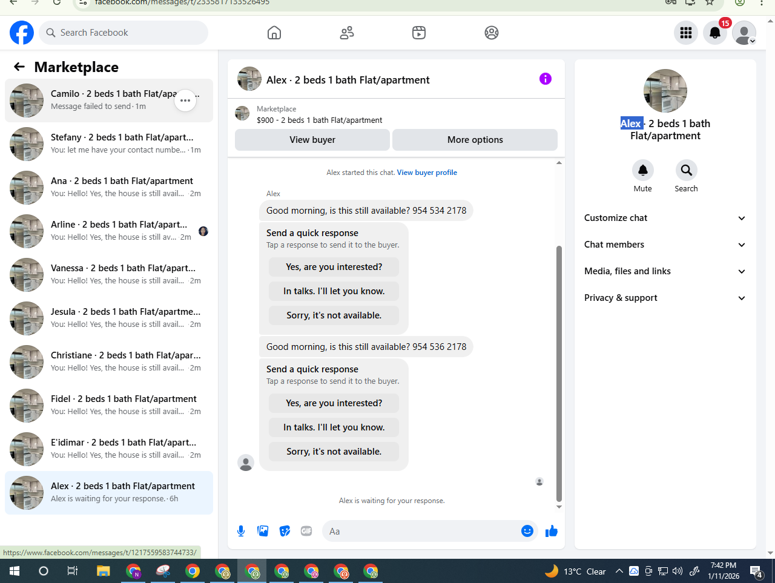Screen dimensions: 775x583
Task: Choose a GIF icon
Action: click(306, 531)
